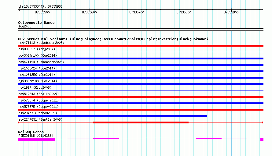Open gene label PIEZO1|NM_001142864
The width and height of the screenshot is (272, 156).
(x=36, y=136)
